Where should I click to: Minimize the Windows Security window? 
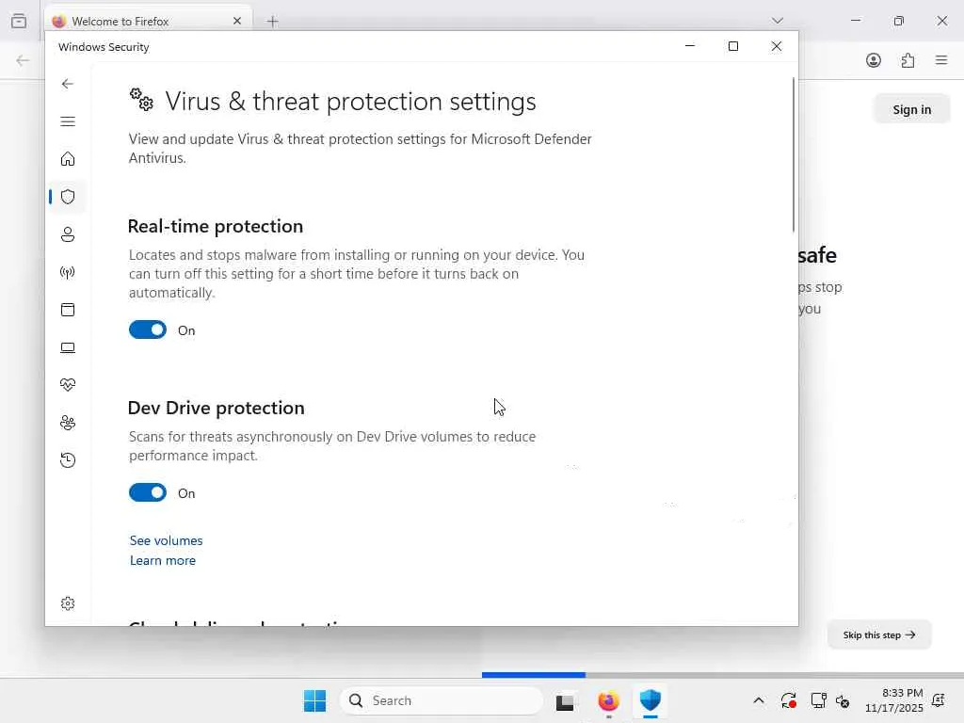tap(690, 46)
